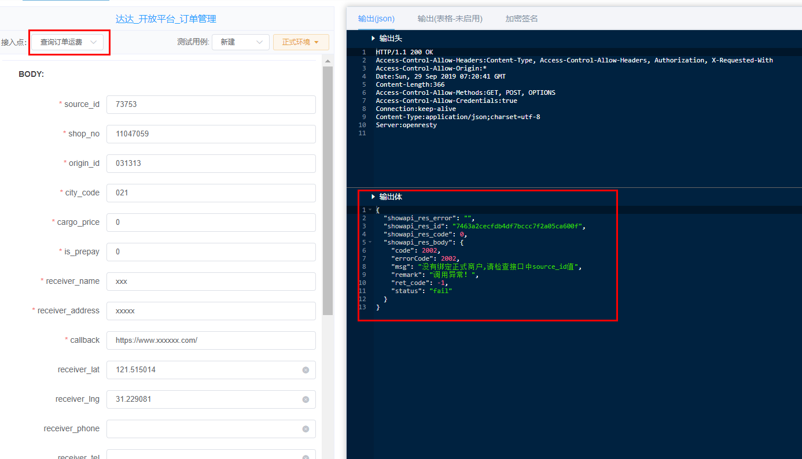802x459 pixels.
Task: Fold JSON root object at line 1
Action: coord(370,210)
